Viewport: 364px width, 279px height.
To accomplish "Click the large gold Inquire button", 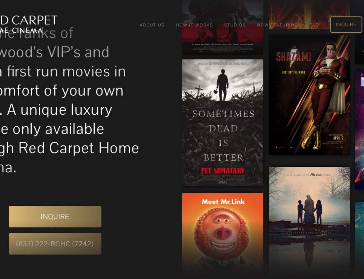I will [x=55, y=216].
